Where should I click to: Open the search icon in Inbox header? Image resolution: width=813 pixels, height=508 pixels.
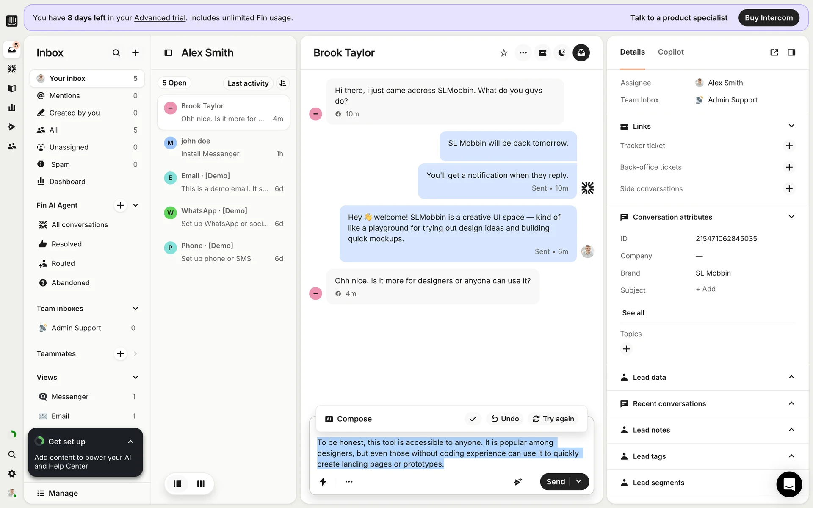tap(116, 53)
